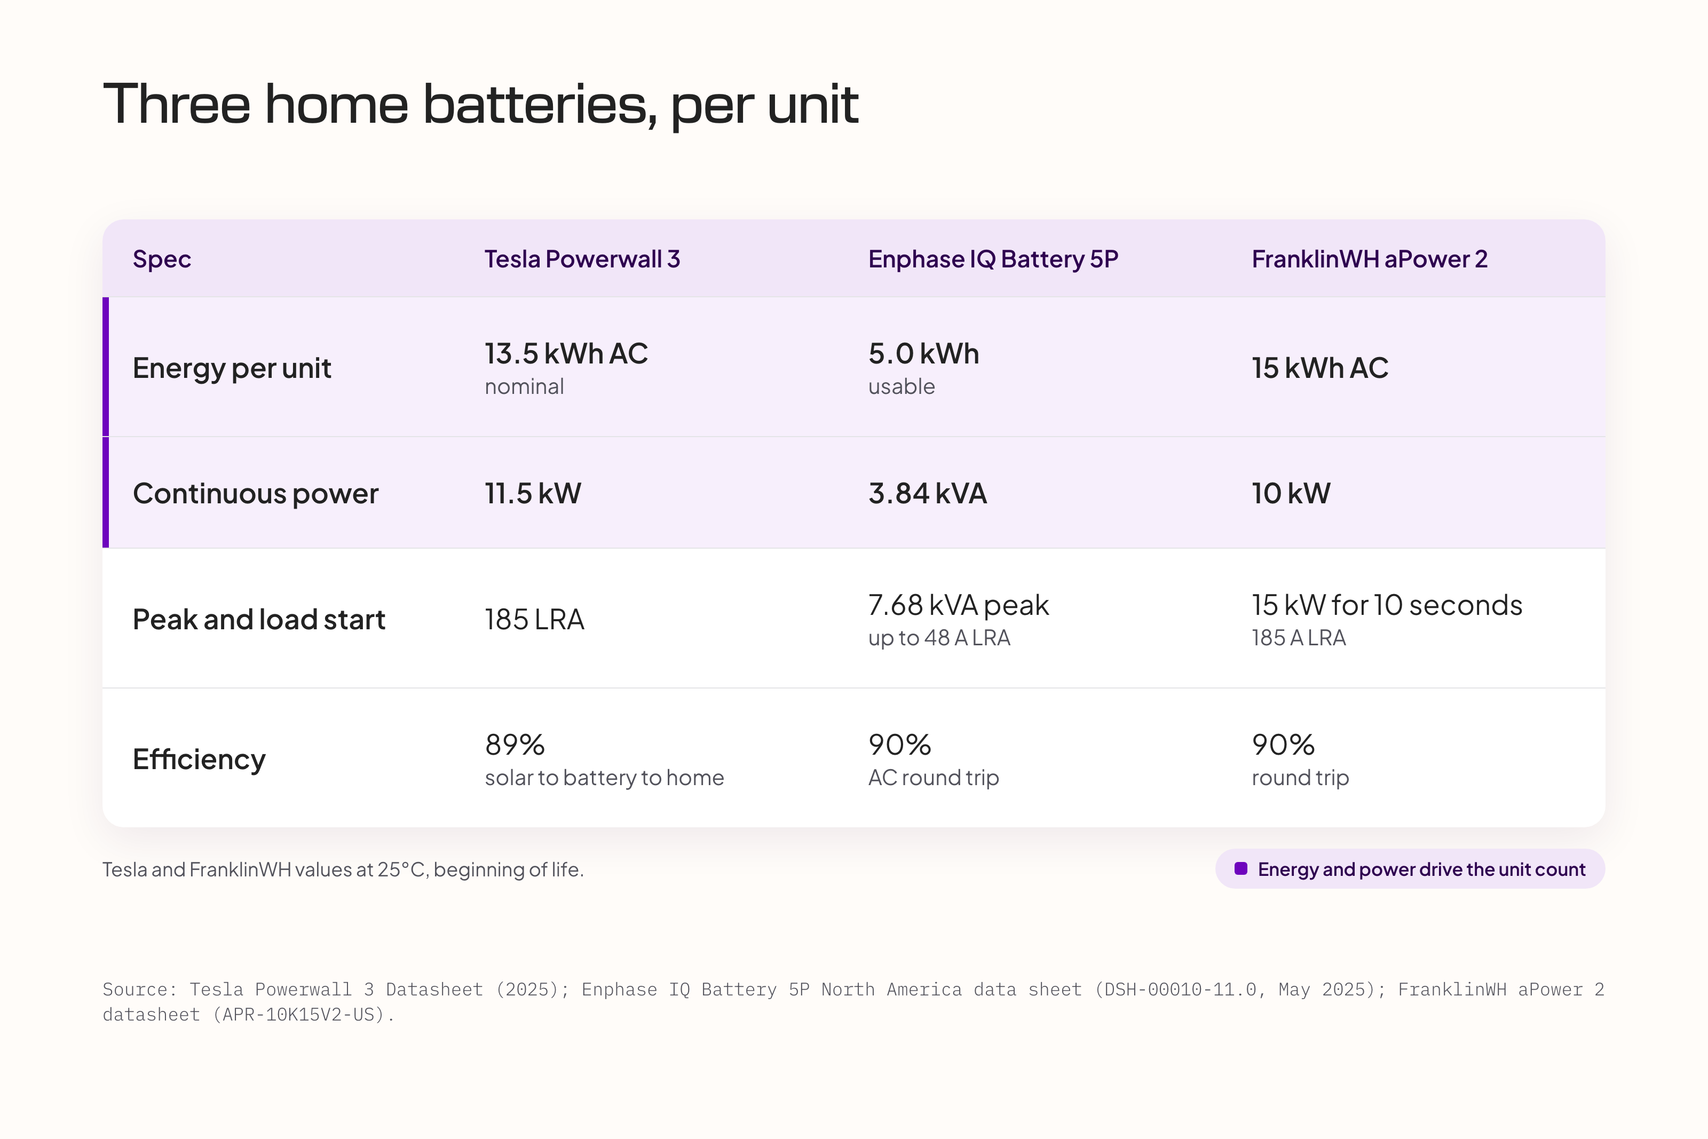
Task: Select the '10 kW' continuous power value
Action: [x=1291, y=493]
